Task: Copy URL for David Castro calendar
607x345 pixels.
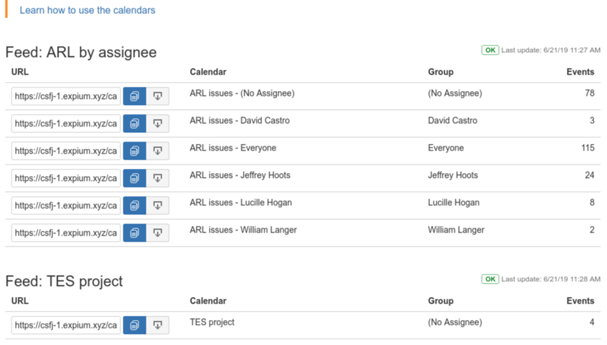Action: click(x=134, y=123)
